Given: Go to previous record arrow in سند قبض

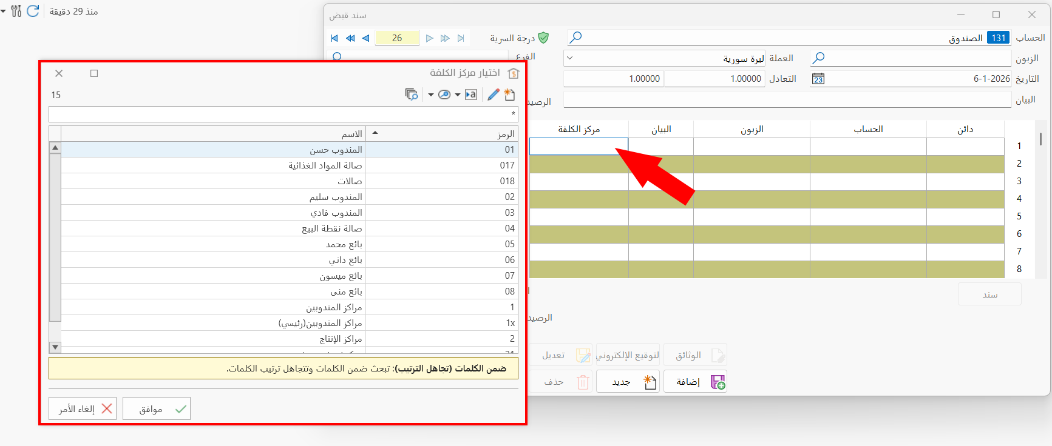Looking at the screenshot, I should click(365, 38).
